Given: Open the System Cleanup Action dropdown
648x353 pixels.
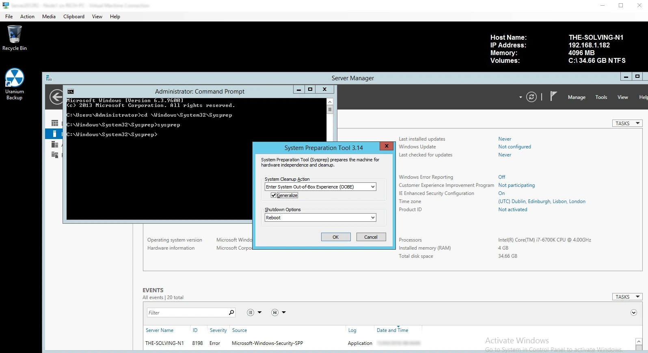Looking at the screenshot, I should [x=320, y=187].
